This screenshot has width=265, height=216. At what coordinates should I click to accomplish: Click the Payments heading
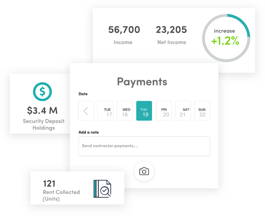click(142, 82)
